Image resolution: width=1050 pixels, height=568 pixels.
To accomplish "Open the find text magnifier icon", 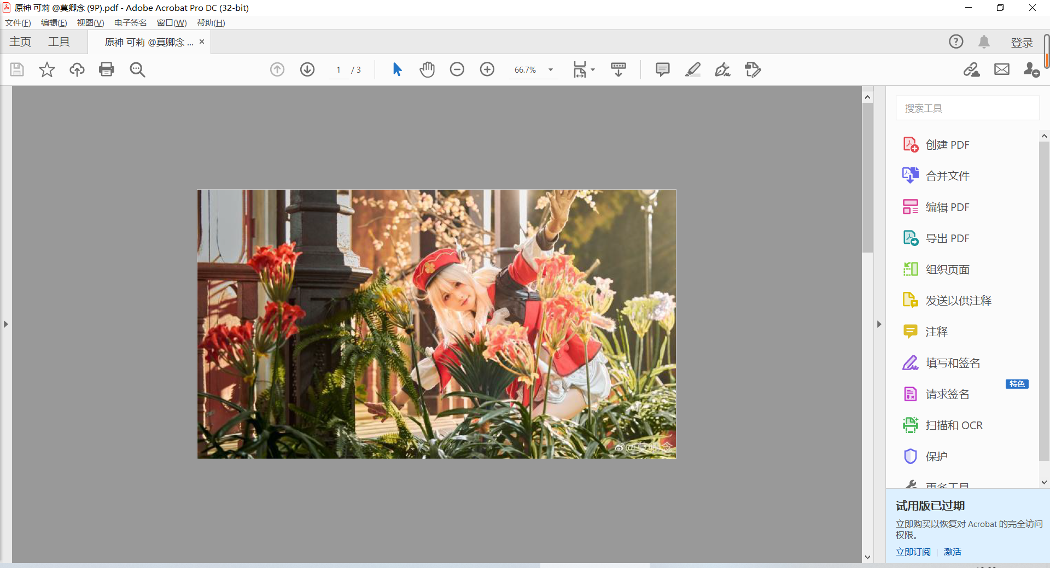I will point(137,69).
